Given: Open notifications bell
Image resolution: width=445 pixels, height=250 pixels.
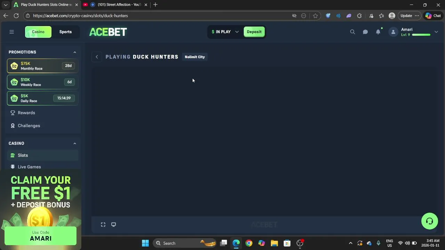Looking at the screenshot, I should 378,32.
